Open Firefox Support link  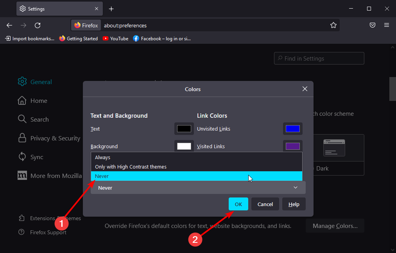[43, 232]
